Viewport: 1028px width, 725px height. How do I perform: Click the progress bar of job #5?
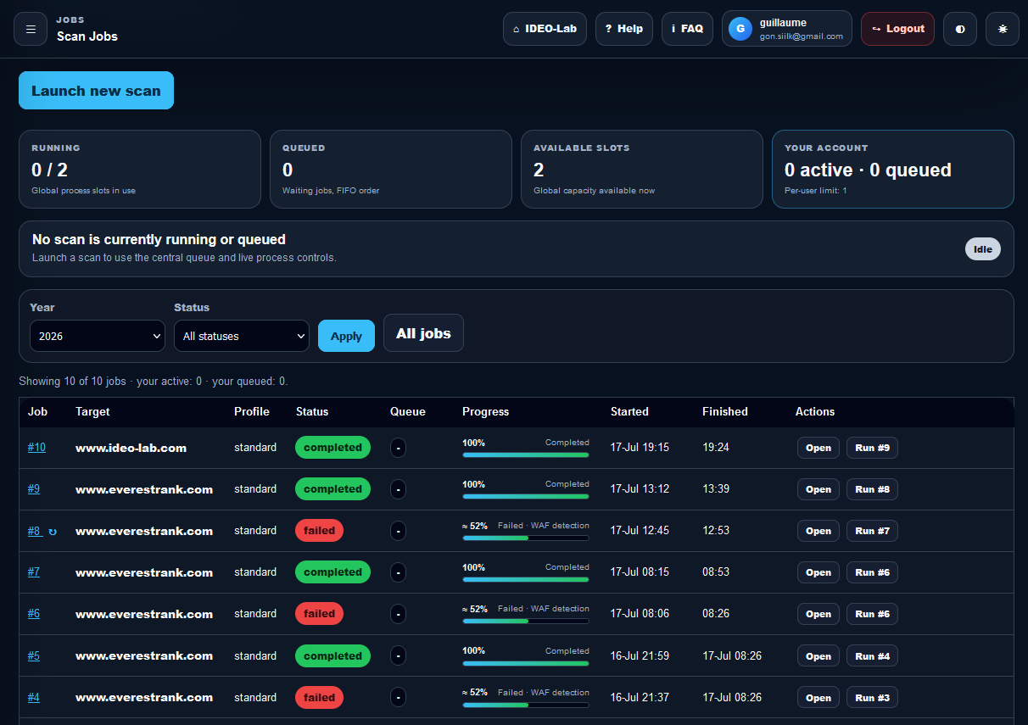coord(526,663)
